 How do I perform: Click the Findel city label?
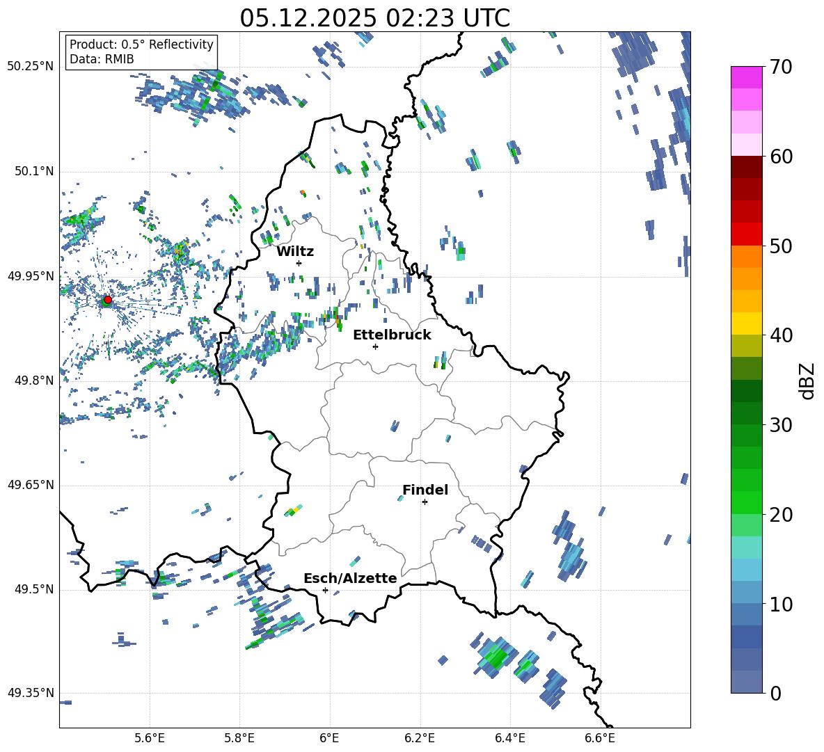425,490
